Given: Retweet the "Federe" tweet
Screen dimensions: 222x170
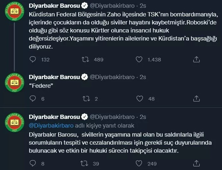Looking at the screenshot, I should click(x=86, y=99).
